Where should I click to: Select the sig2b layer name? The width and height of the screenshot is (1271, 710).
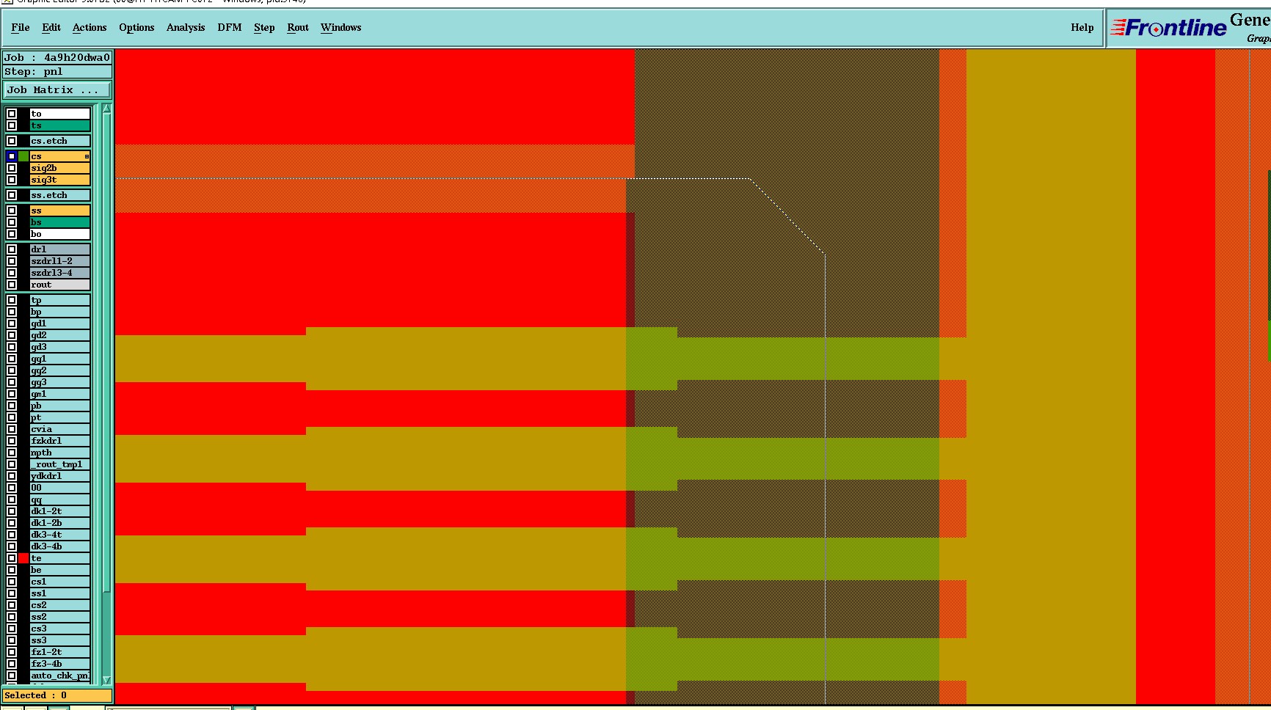click(x=60, y=168)
